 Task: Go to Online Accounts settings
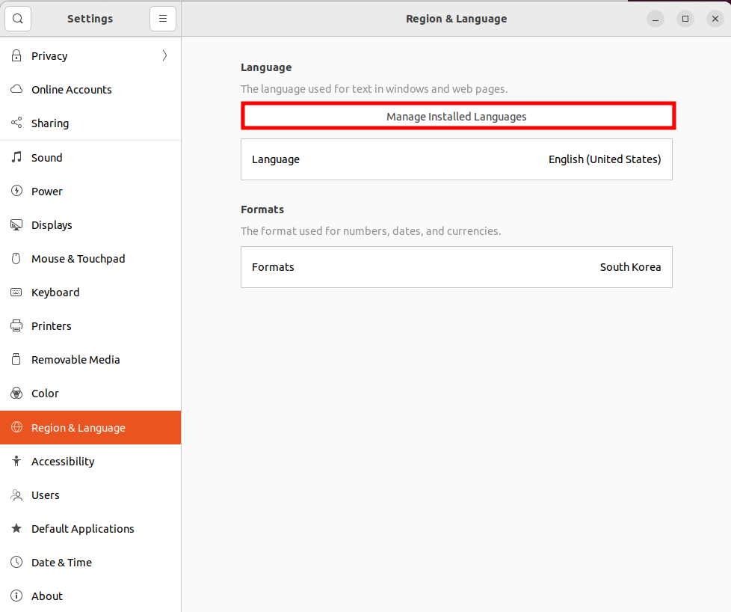coord(72,90)
